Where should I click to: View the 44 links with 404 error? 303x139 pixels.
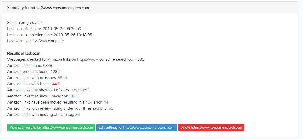coord(106,102)
